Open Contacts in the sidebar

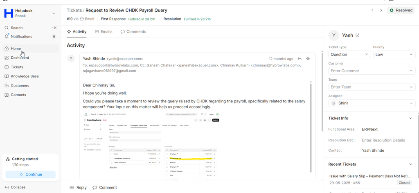[x=30, y=95]
